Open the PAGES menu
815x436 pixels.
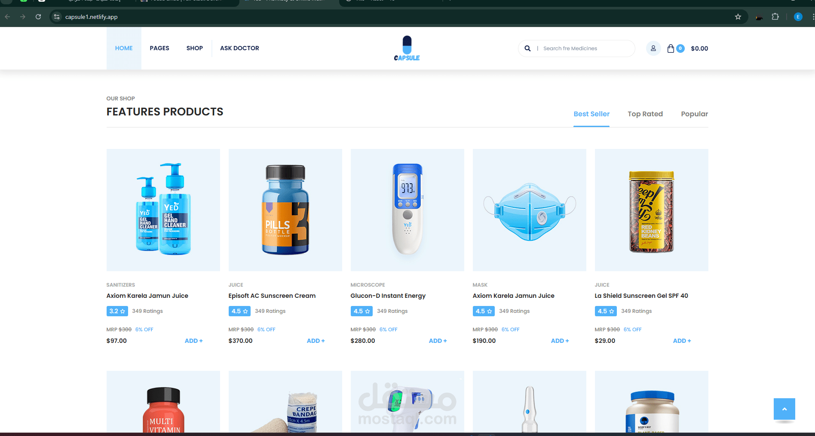tap(159, 48)
